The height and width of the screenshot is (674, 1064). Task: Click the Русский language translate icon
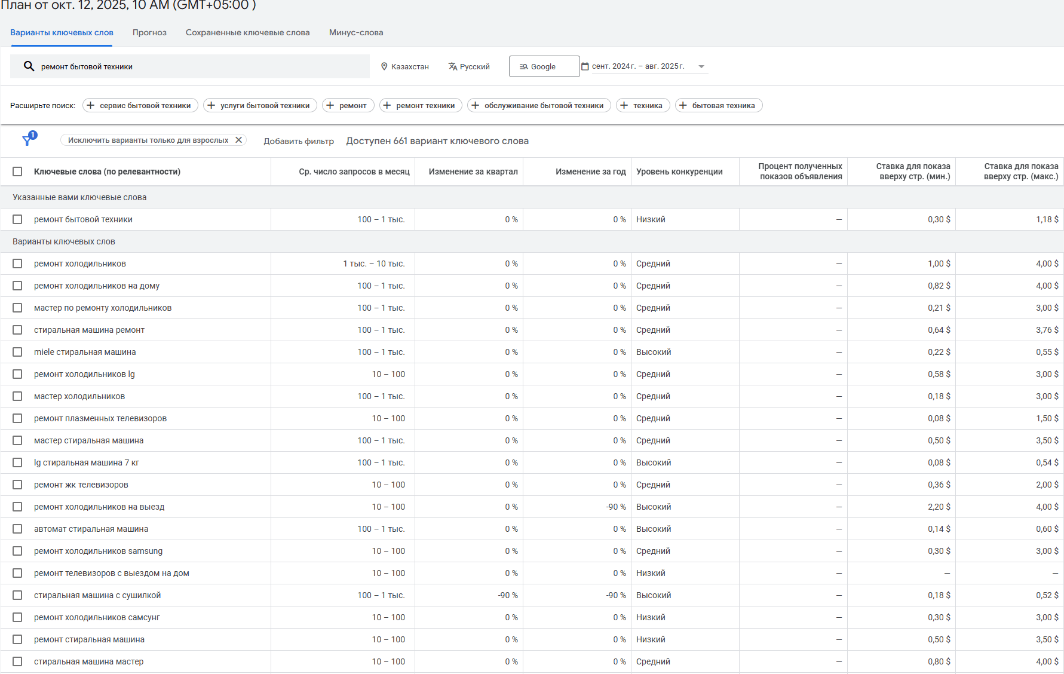[x=453, y=66]
